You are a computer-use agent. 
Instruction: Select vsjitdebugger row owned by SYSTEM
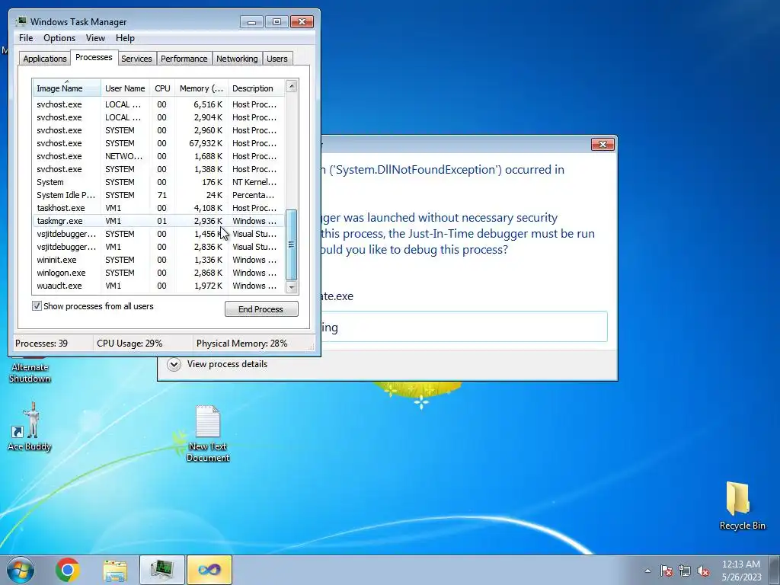(158, 234)
